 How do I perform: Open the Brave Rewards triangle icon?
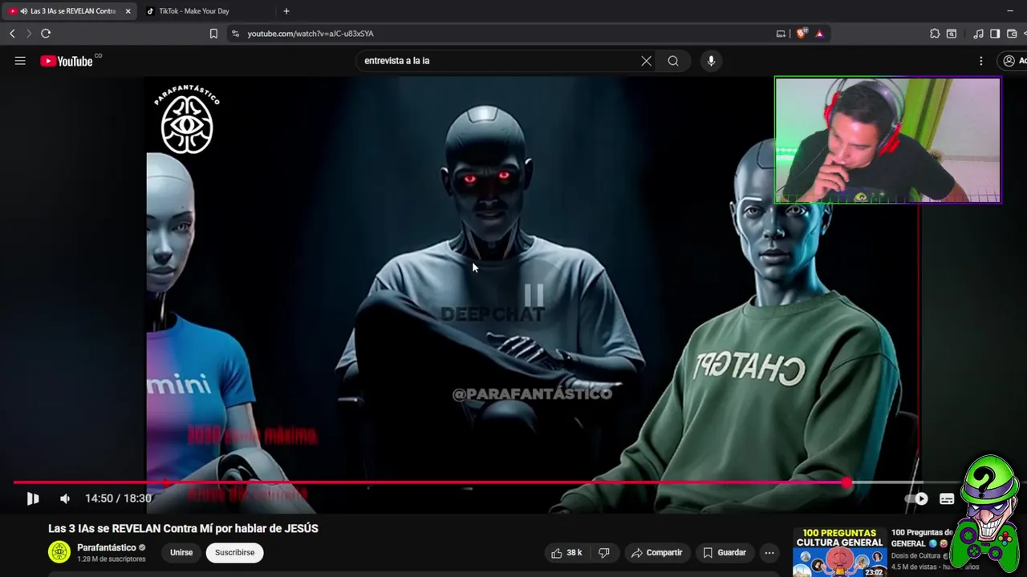point(819,34)
